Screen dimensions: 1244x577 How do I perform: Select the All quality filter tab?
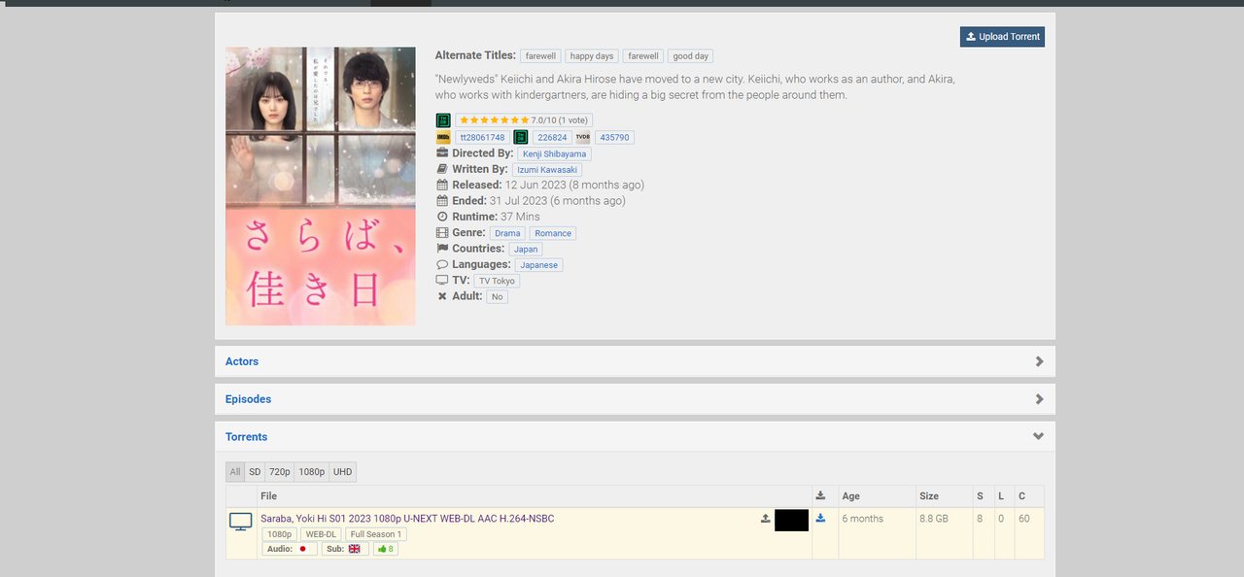(x=235, y=472)
